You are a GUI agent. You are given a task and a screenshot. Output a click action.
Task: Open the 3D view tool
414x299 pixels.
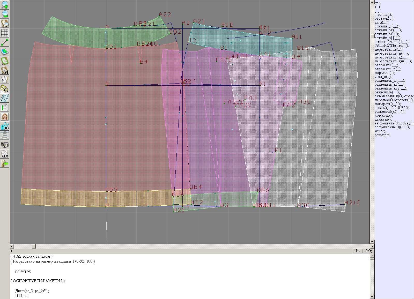click(5, 126)
